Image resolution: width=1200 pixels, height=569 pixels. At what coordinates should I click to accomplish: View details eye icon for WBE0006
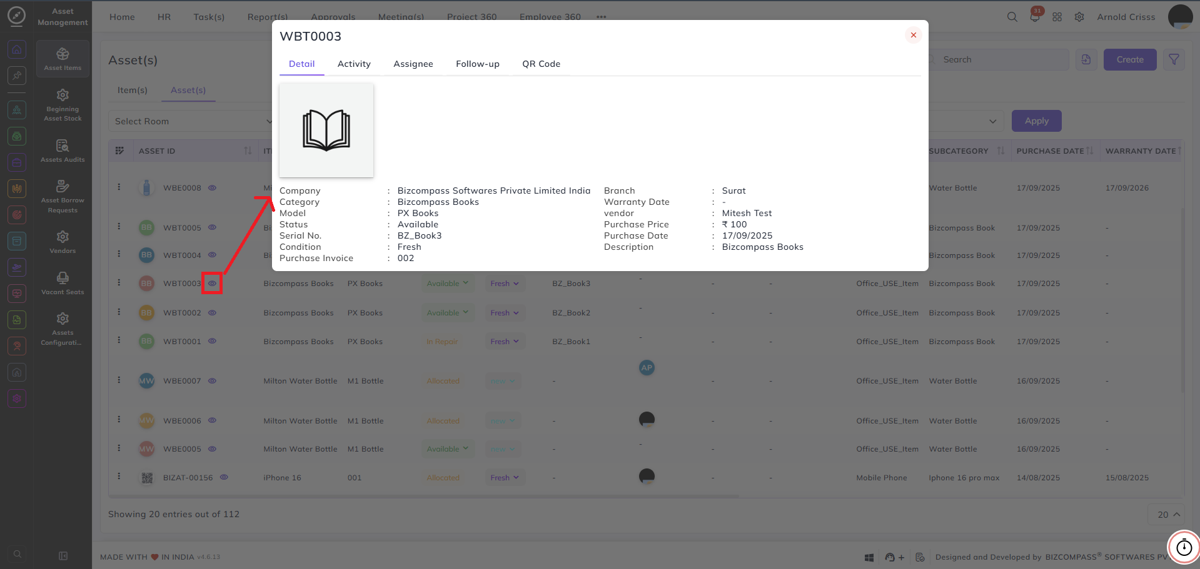click(x=212, y=420)
